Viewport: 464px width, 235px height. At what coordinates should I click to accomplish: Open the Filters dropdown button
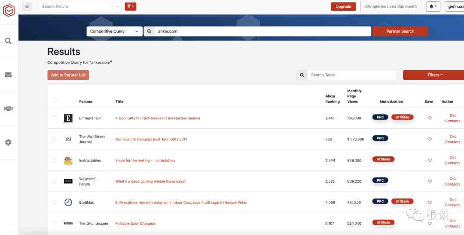pos(434,75)
